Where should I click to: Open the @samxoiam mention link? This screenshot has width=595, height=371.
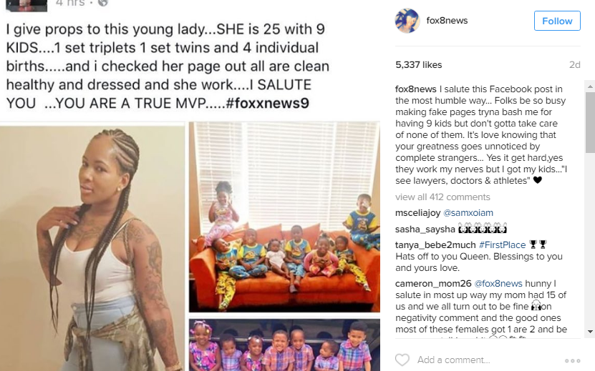pos(468,212)
